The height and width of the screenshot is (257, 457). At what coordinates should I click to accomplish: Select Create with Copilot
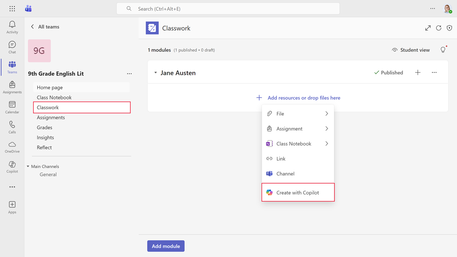tap(298, 192)
